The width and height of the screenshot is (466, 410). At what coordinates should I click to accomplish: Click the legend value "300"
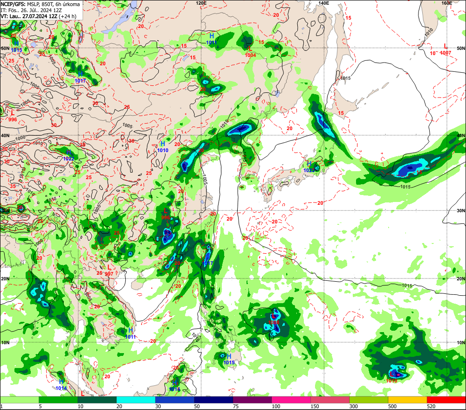(x=353, y=406)
